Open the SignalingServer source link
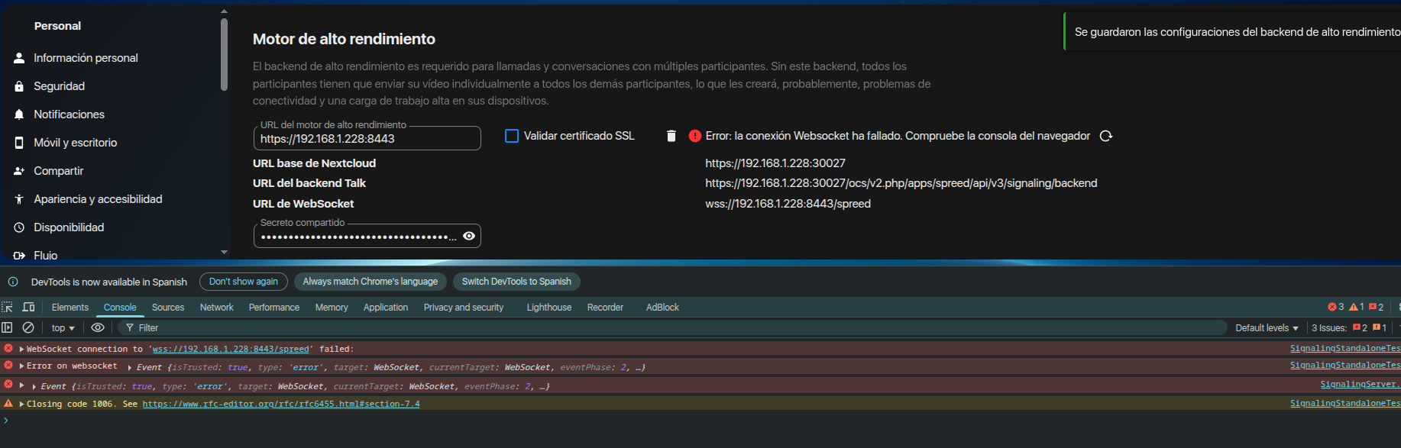Image resolution: width=1401 pixels, height=448 pixels. 1361,385
